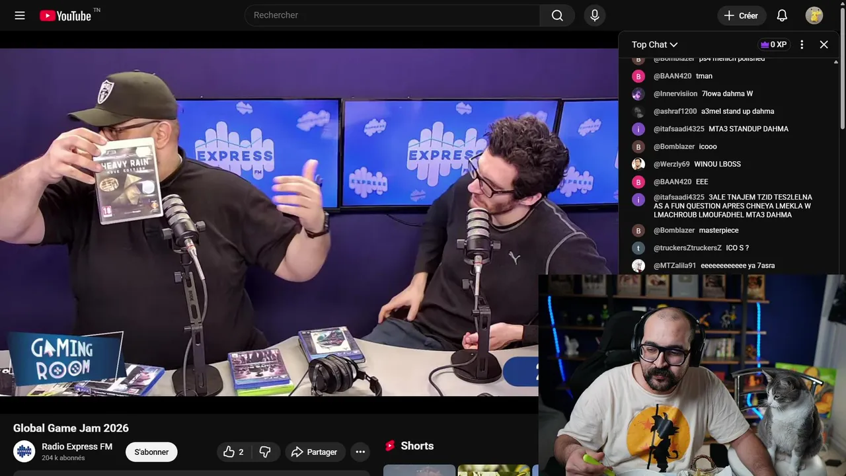The image size is (846, 476).
Task: Click '204 k abonnés' subscriber count
Action: (63, 458)
